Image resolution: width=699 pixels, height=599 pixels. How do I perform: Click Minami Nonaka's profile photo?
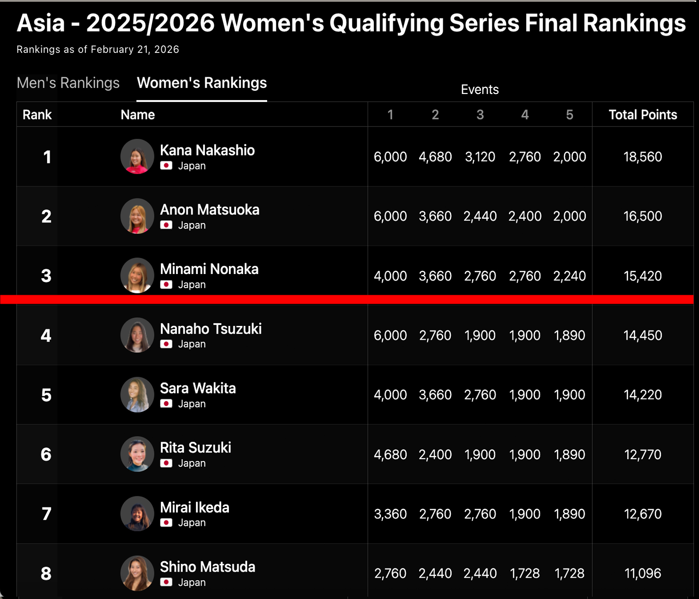click(x=137, y=275)
